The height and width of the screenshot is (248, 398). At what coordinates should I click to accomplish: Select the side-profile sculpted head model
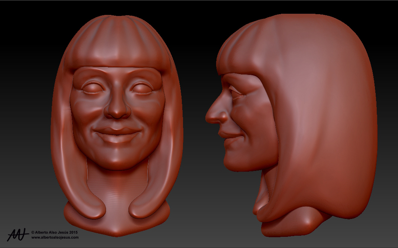(x=291, y=125)
